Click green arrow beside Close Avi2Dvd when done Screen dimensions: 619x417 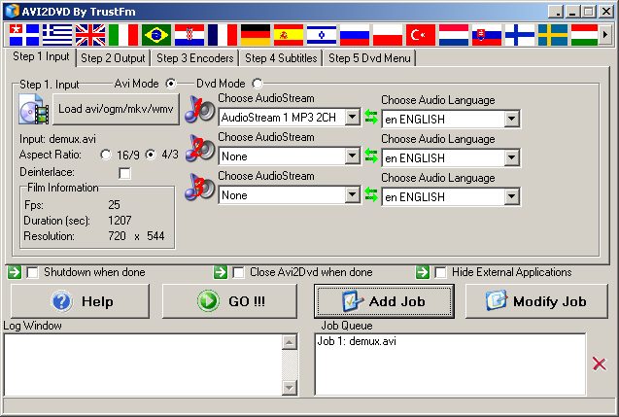pyautogui.click(x=221, y=272)
